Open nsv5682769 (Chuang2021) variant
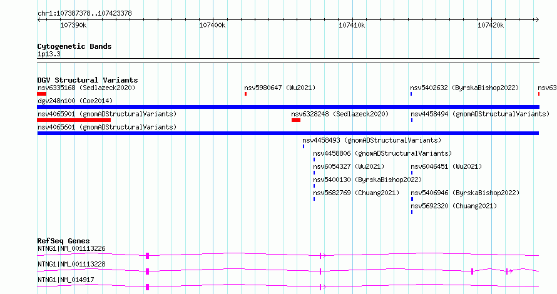The height and width of the screenshot is (294, 557). 356,193
